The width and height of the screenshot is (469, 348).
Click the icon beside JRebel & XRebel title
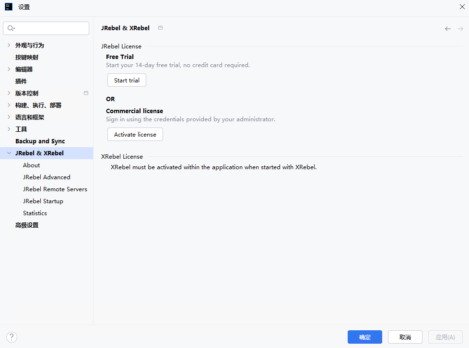point(160,28)
